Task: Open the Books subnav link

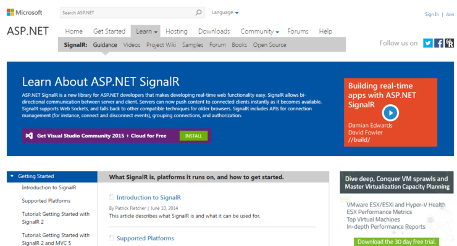Action: coord(239,45)
